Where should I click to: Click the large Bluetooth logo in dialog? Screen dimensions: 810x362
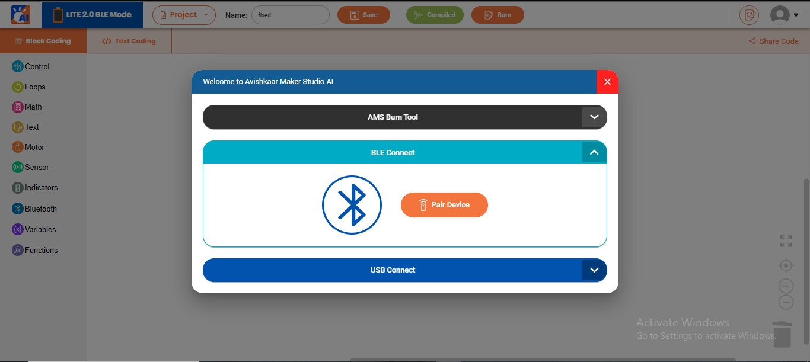[x=352, y=205]
